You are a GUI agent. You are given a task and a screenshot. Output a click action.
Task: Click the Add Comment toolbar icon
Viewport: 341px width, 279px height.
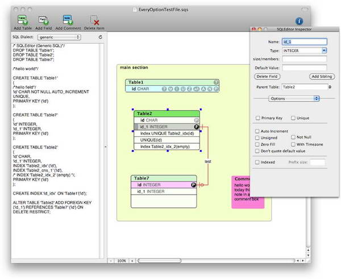click(x=67, y=19)
